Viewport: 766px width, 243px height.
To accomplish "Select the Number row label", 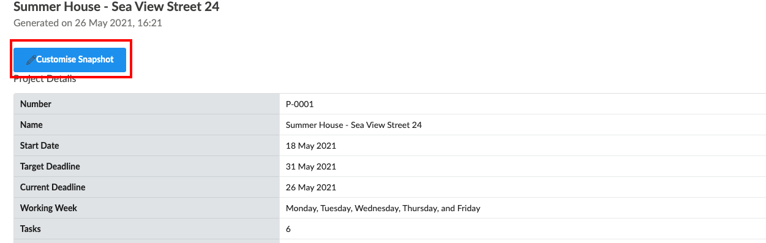I will [x=36, y=104].
